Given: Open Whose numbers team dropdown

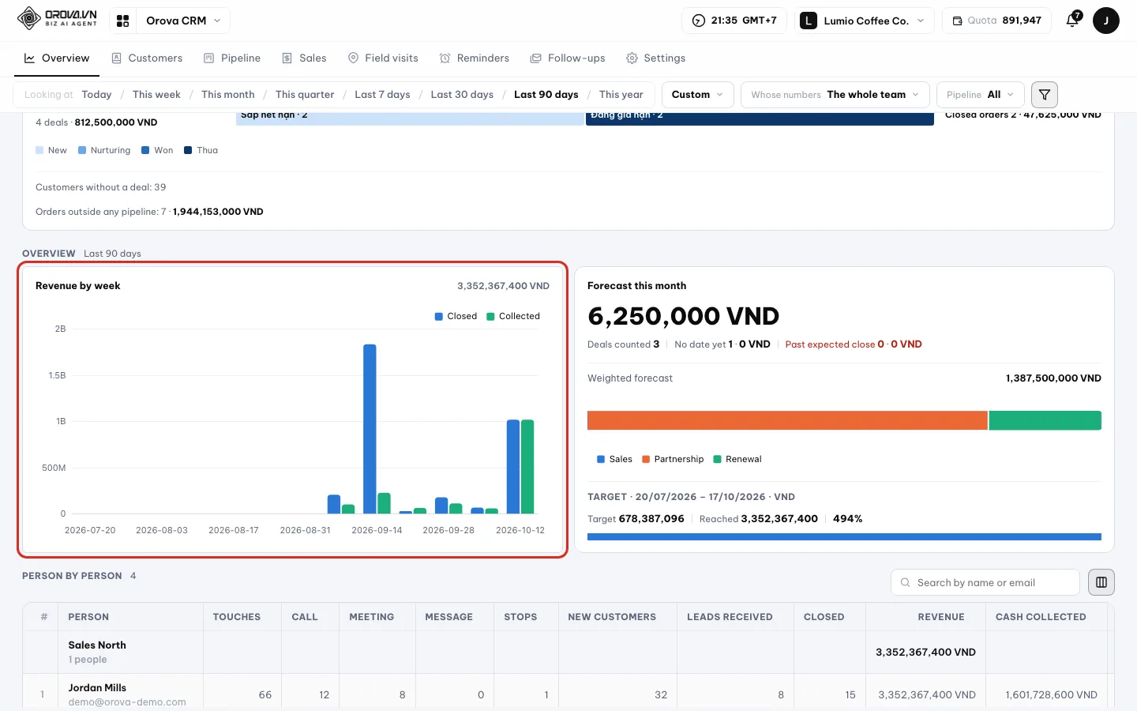Looking at the screenshot, I should [835, 95].
